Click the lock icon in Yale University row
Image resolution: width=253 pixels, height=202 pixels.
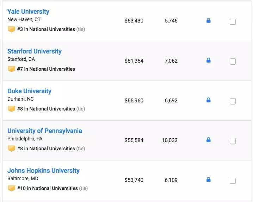point(208,21)
